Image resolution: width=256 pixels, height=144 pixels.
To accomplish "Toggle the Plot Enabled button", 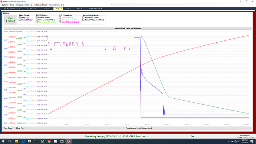I will [10, 20].
